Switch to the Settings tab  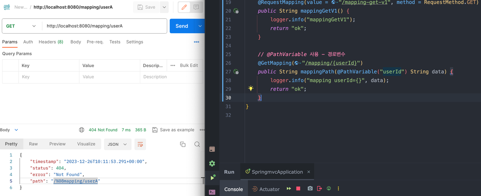tap(134, 42)
